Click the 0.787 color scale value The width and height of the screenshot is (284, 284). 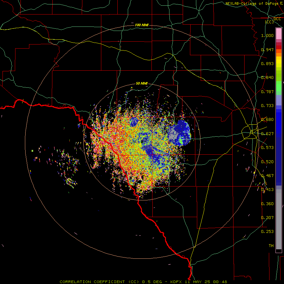tap(267, 92)
